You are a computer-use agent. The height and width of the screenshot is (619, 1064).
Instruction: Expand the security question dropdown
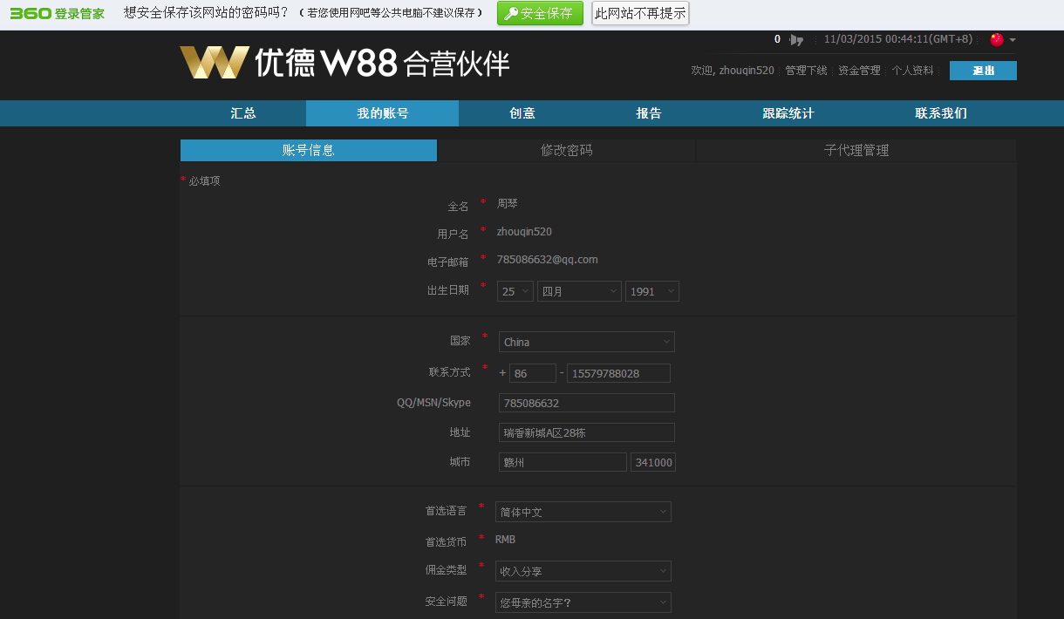pos(583,602)
